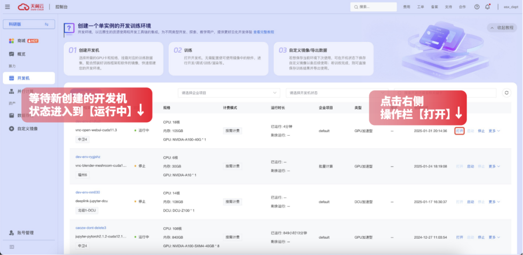Image resolution: width=523 pixels, height=255 pixels.
Task: Expand 更多 for dev-env-rygjshz row
Action: [x=494, y=166]
